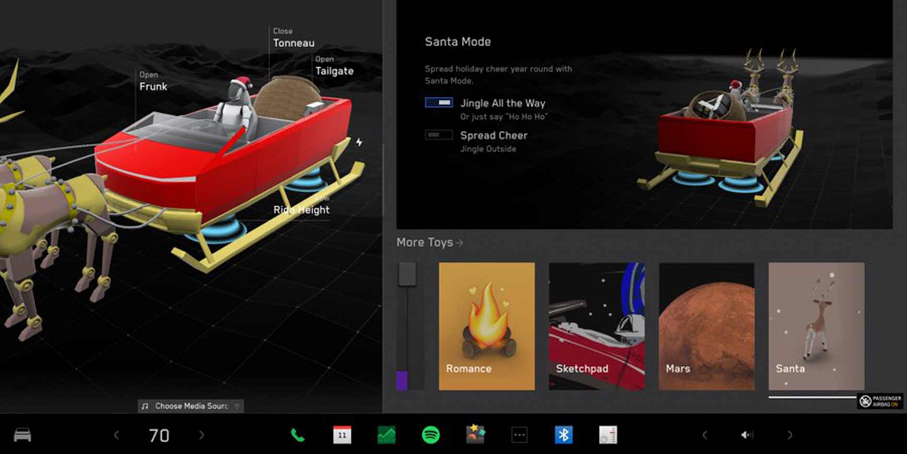
Task: Open Choose Media Source bar
Action: click(x=191, y=406)
